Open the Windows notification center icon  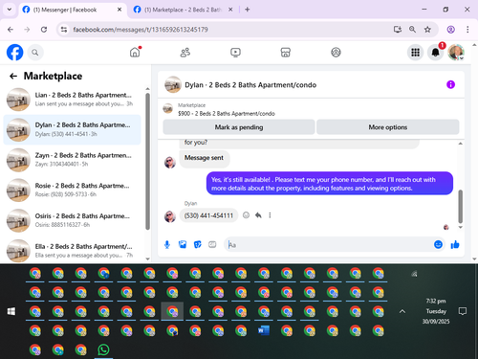click(463, 311)
